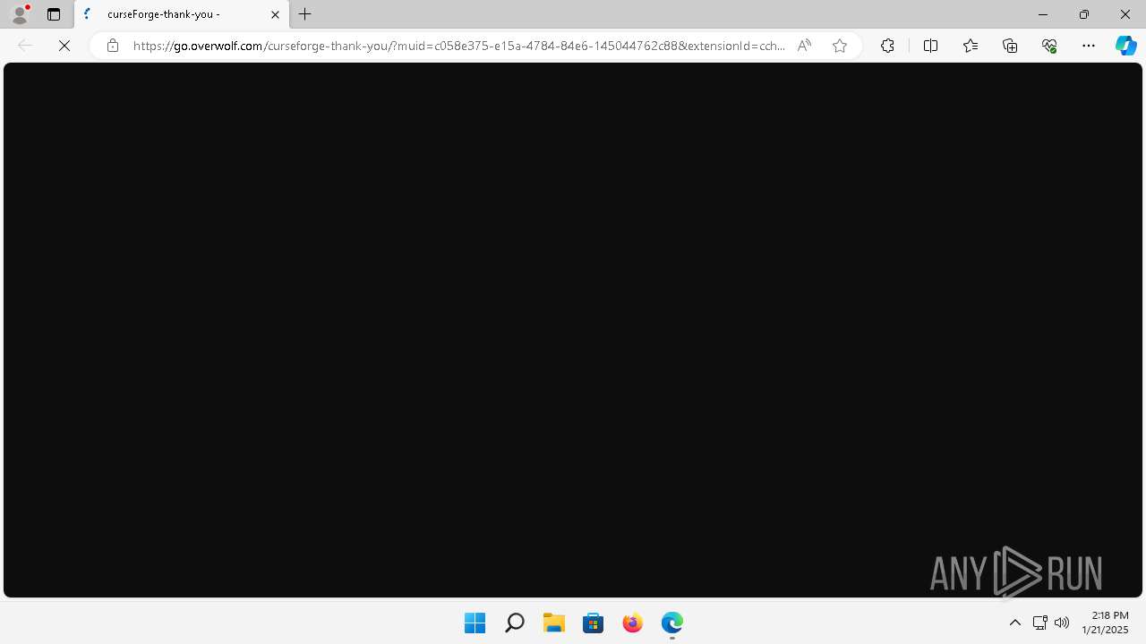Open the tab actions menu icon

[54, 14]
